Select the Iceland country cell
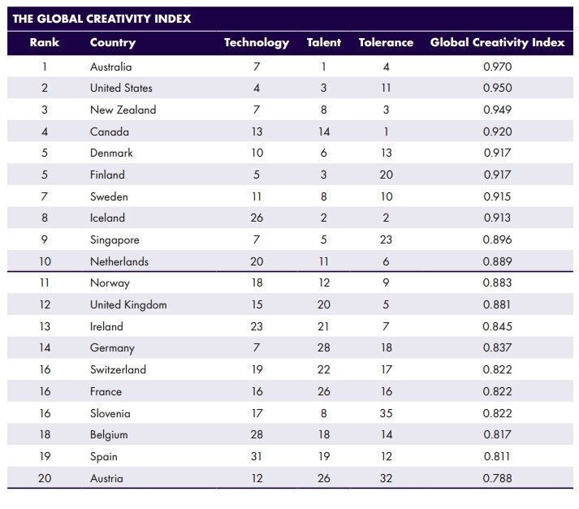The image size is (579, 509). click(x=107, y=218)
